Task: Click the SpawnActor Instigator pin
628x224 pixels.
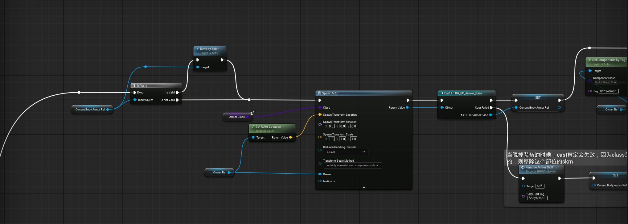Action: tap(320, 181)
